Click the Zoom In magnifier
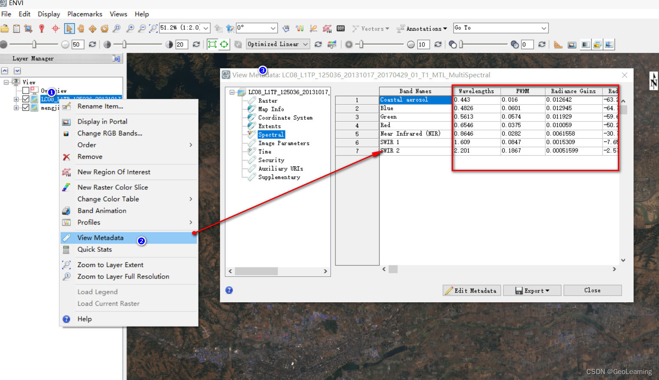659x380 pixels. [130, 28]
